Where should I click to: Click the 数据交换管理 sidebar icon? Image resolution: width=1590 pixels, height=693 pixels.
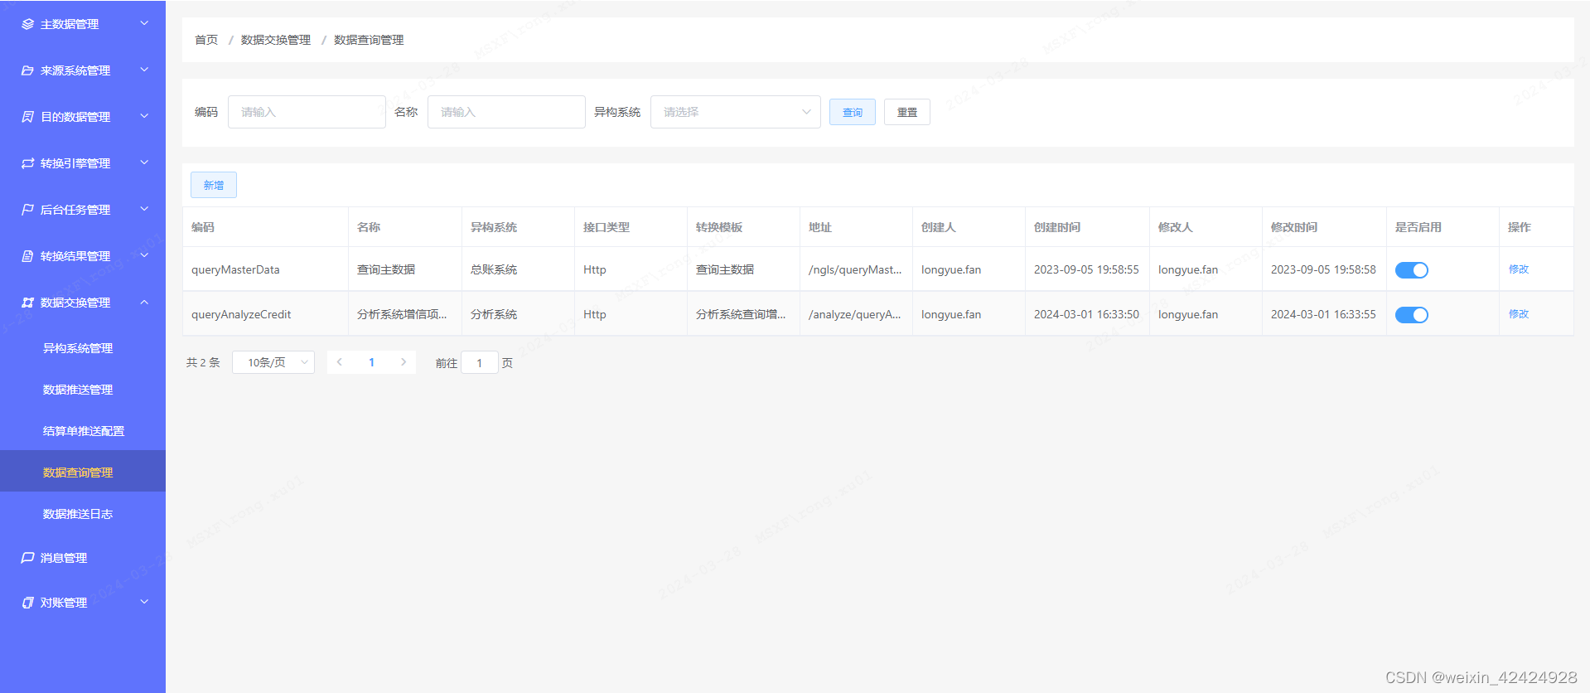click(x=27, y=303)
